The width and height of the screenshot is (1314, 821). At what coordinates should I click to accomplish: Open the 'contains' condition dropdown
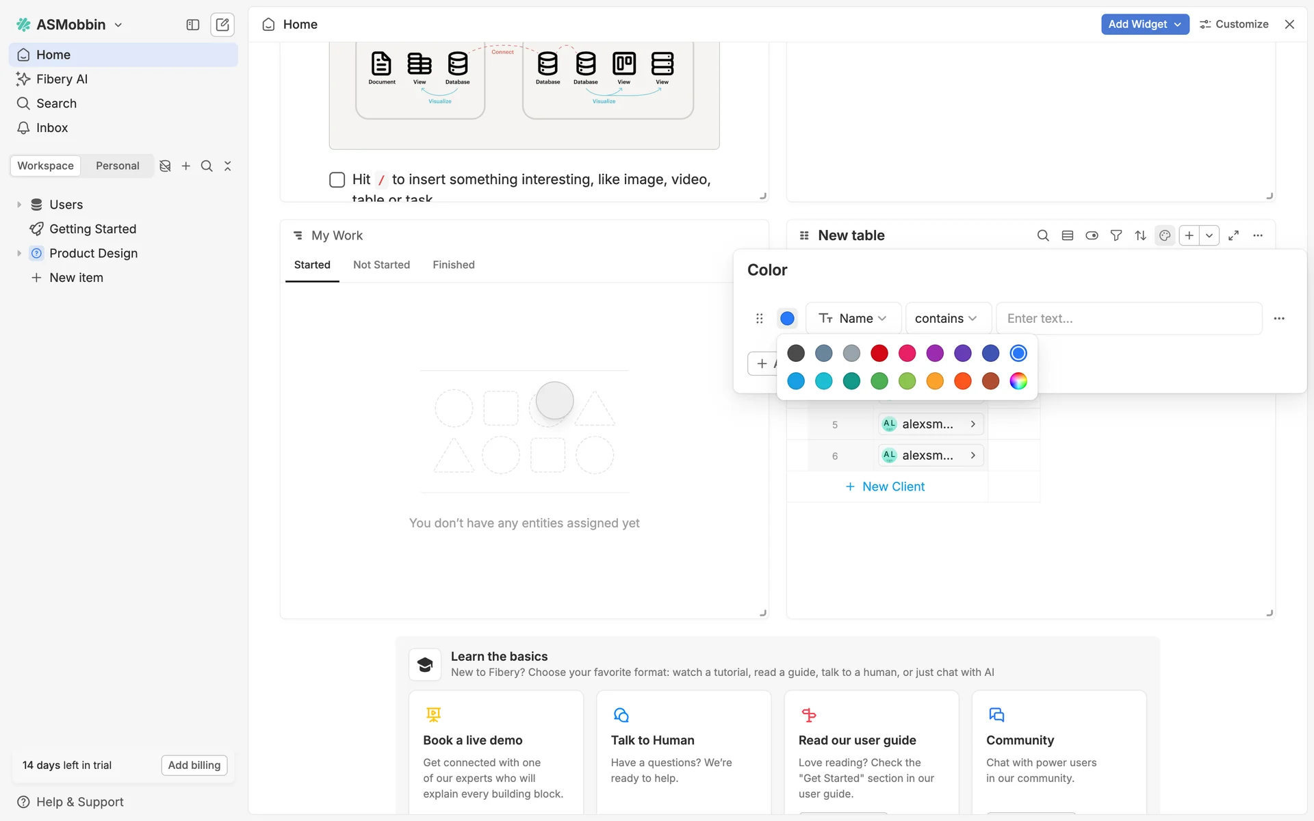(x=946, y=318)
